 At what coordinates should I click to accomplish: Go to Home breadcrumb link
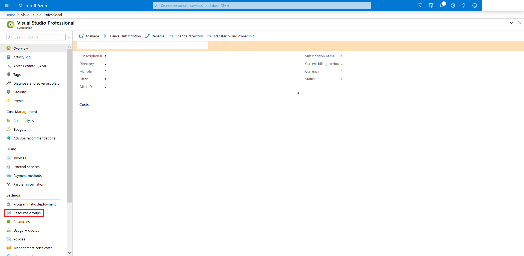(10, 15)
